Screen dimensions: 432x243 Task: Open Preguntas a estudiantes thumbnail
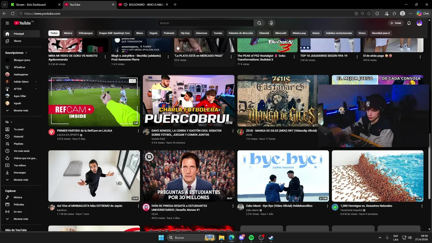(x=188, y=176)
